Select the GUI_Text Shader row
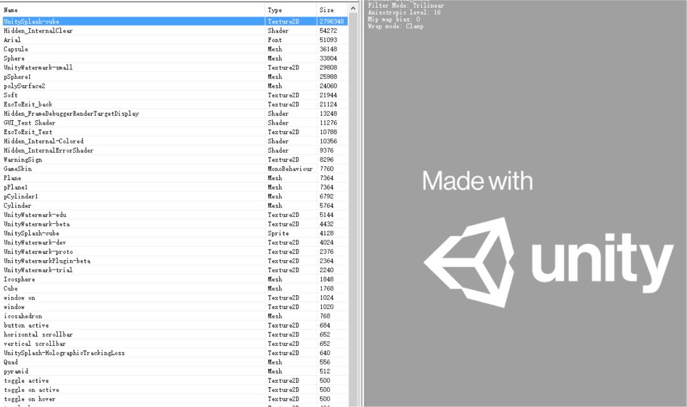Viewport: 687px width, 407px height. (176, 123)
